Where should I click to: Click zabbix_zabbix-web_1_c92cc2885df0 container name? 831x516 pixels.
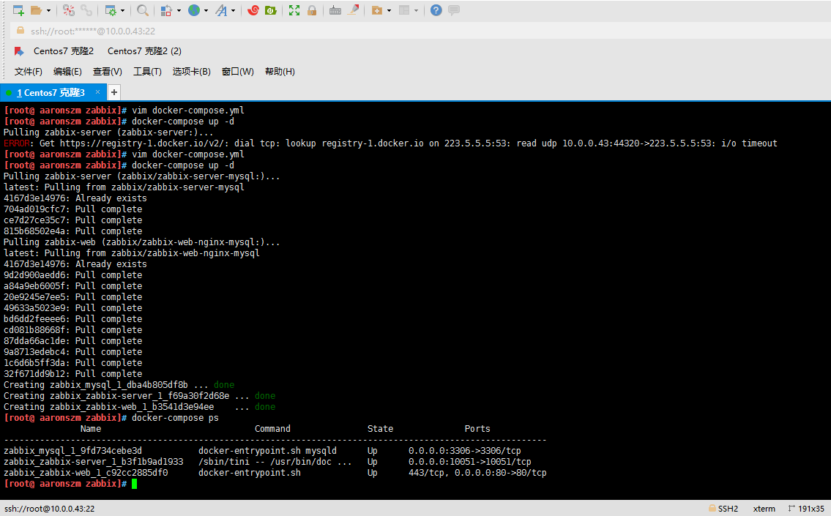[86, 473]
